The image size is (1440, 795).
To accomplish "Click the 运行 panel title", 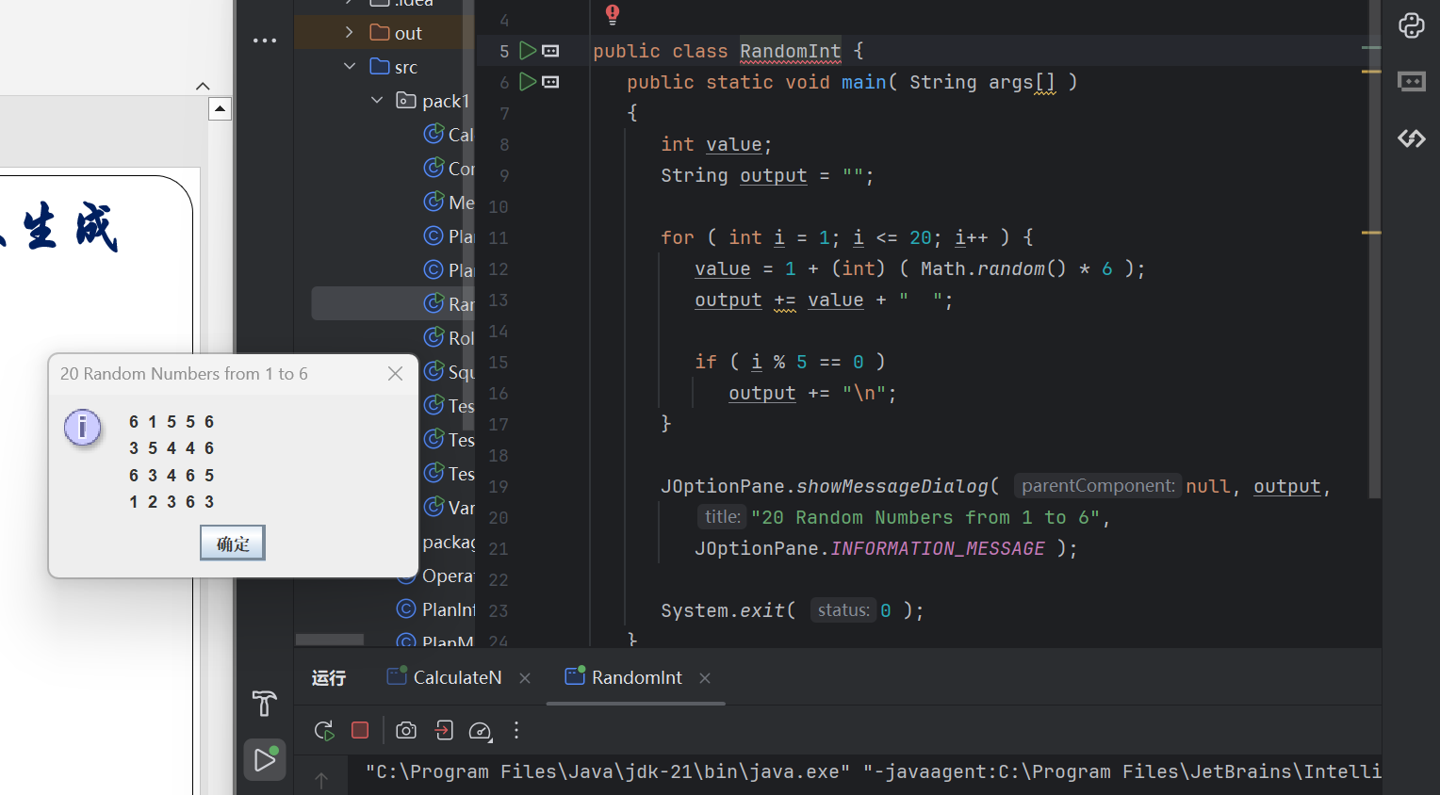I will pyautogui.click(x=329, y=678).
